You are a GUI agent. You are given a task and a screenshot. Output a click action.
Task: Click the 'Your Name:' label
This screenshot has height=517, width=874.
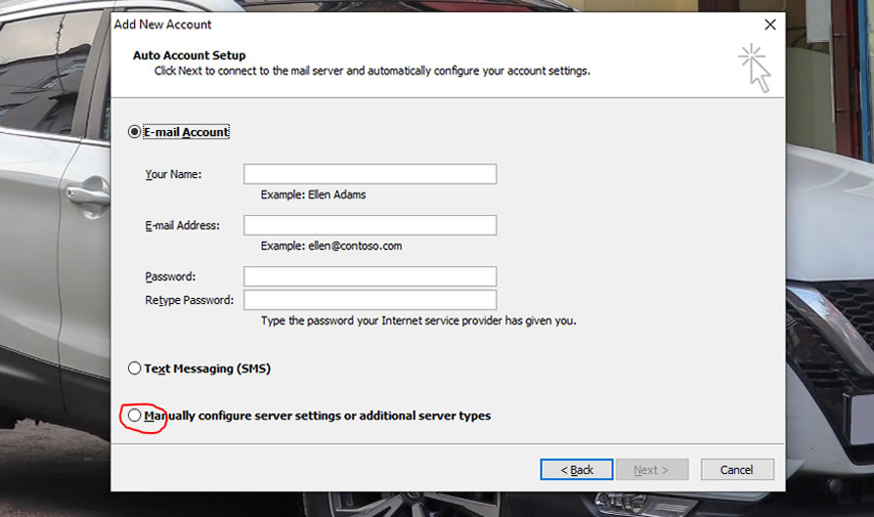click(173, 174)
